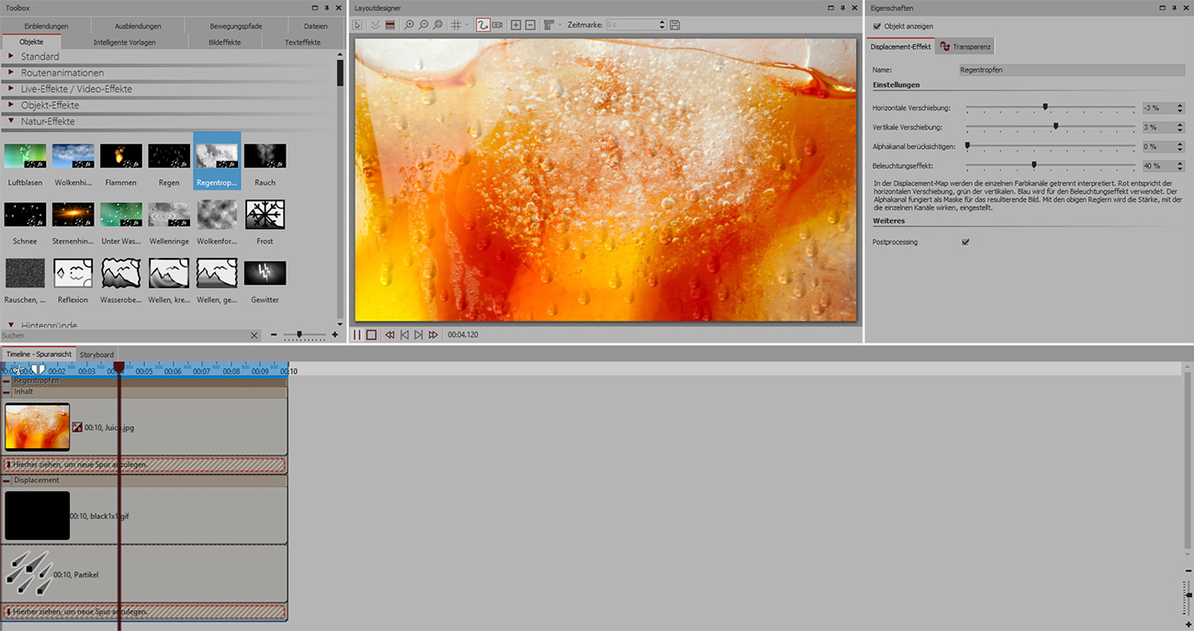The width and height of the screenshot is (1194, 631).
Task: Open the Texteffekte tab in the Toolbox
Action: pyautogui.click(x=302, y=42)
